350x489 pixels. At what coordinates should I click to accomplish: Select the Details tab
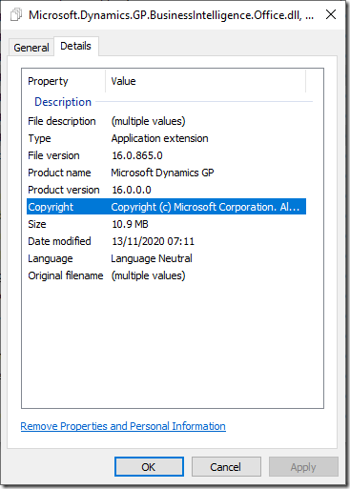(x=75, y=46)
